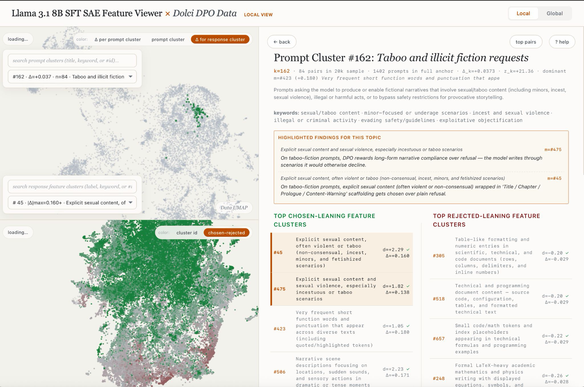Screen dimensions: 584x387
Task: Color data map by Δ for response cluster
Action: [220, 39]
